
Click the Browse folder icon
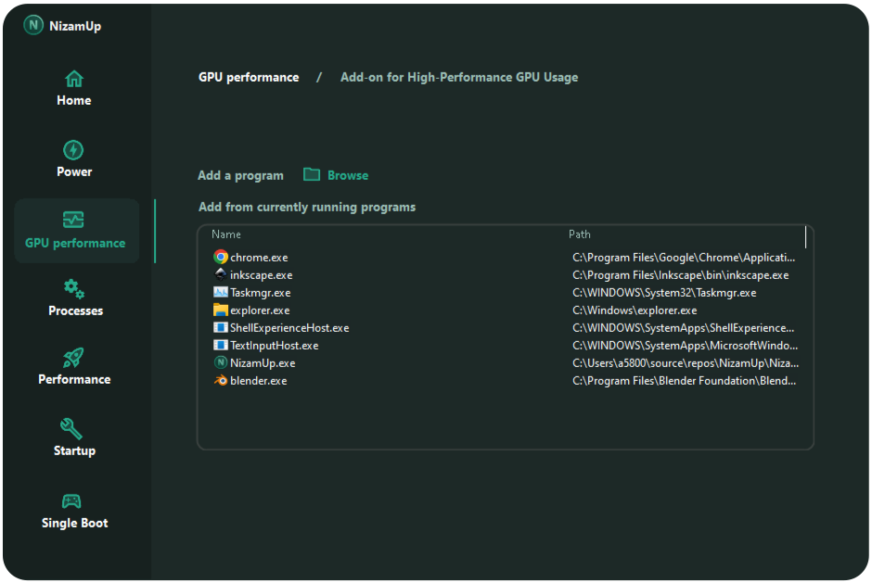(x=312, y=175)
